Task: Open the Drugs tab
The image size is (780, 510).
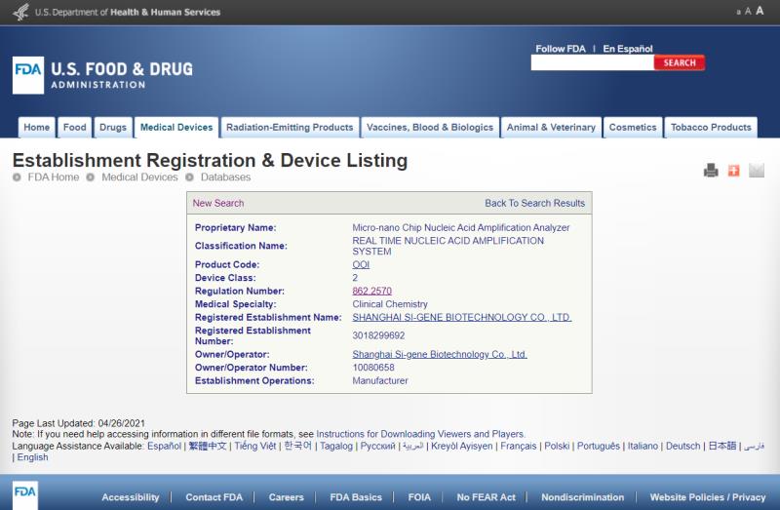Action: point(113,128)
